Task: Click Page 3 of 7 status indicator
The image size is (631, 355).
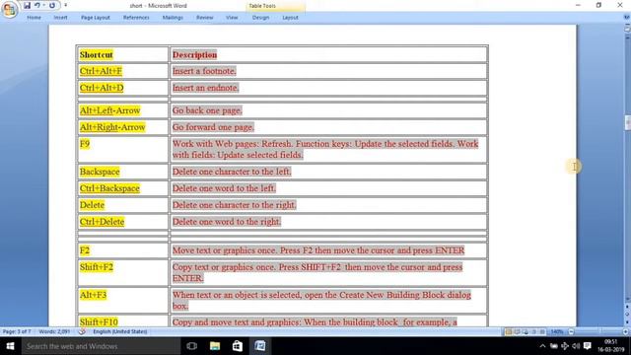Action: tap(17, 331)
